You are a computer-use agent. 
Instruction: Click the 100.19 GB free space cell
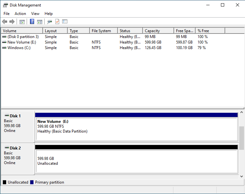(184, 47)
